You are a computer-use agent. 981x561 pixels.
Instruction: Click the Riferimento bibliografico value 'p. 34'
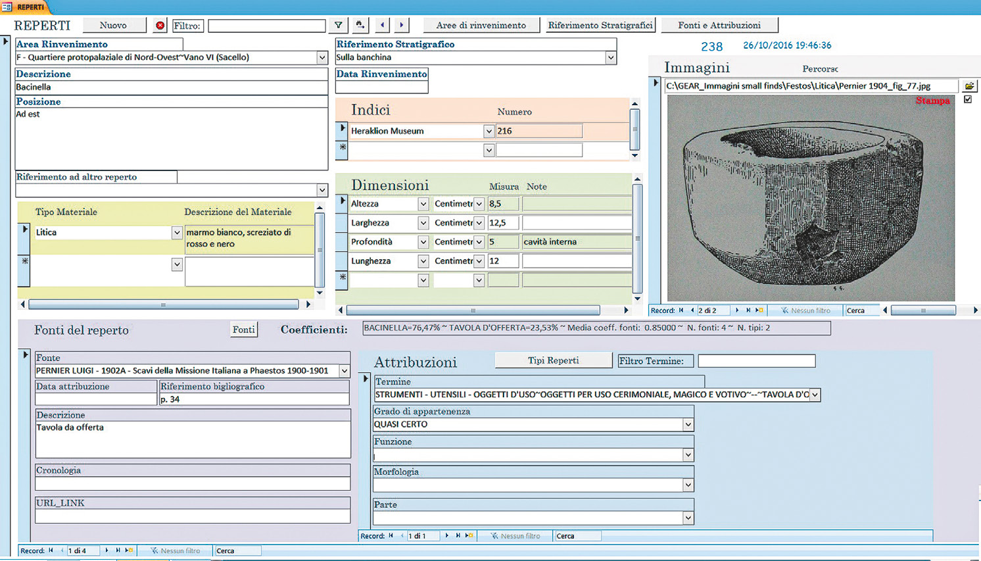point(254,399)
